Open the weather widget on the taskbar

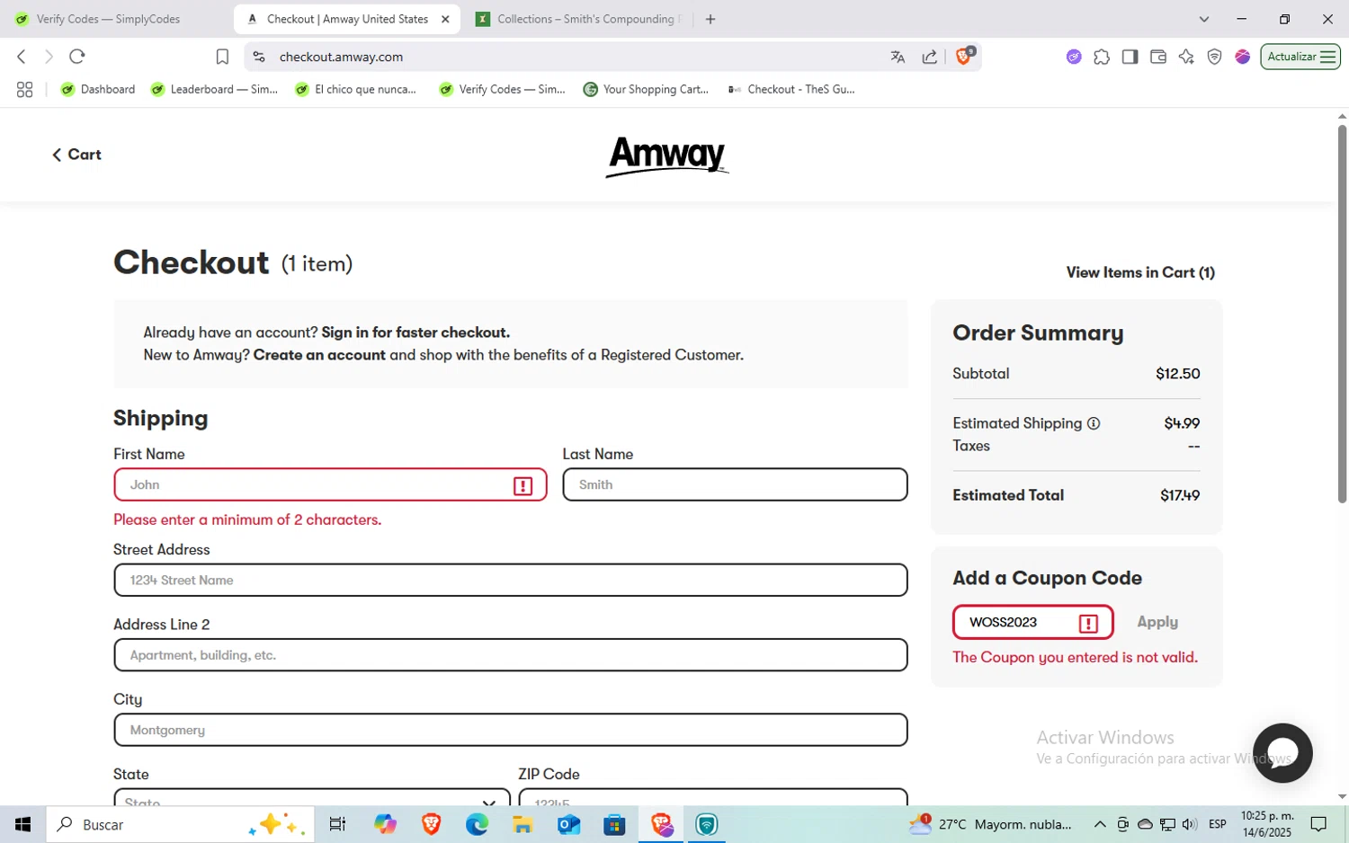[x=991, y=824]
